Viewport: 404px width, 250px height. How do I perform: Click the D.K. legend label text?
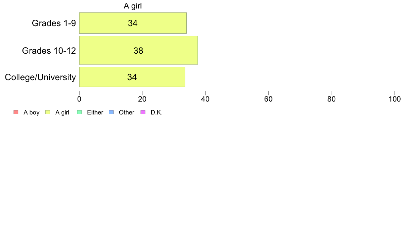click(x=157, y=112)
